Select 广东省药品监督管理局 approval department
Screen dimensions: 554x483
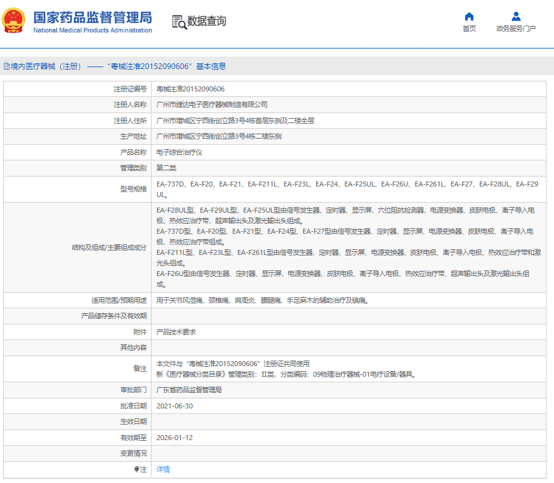(x=189, y=390)
